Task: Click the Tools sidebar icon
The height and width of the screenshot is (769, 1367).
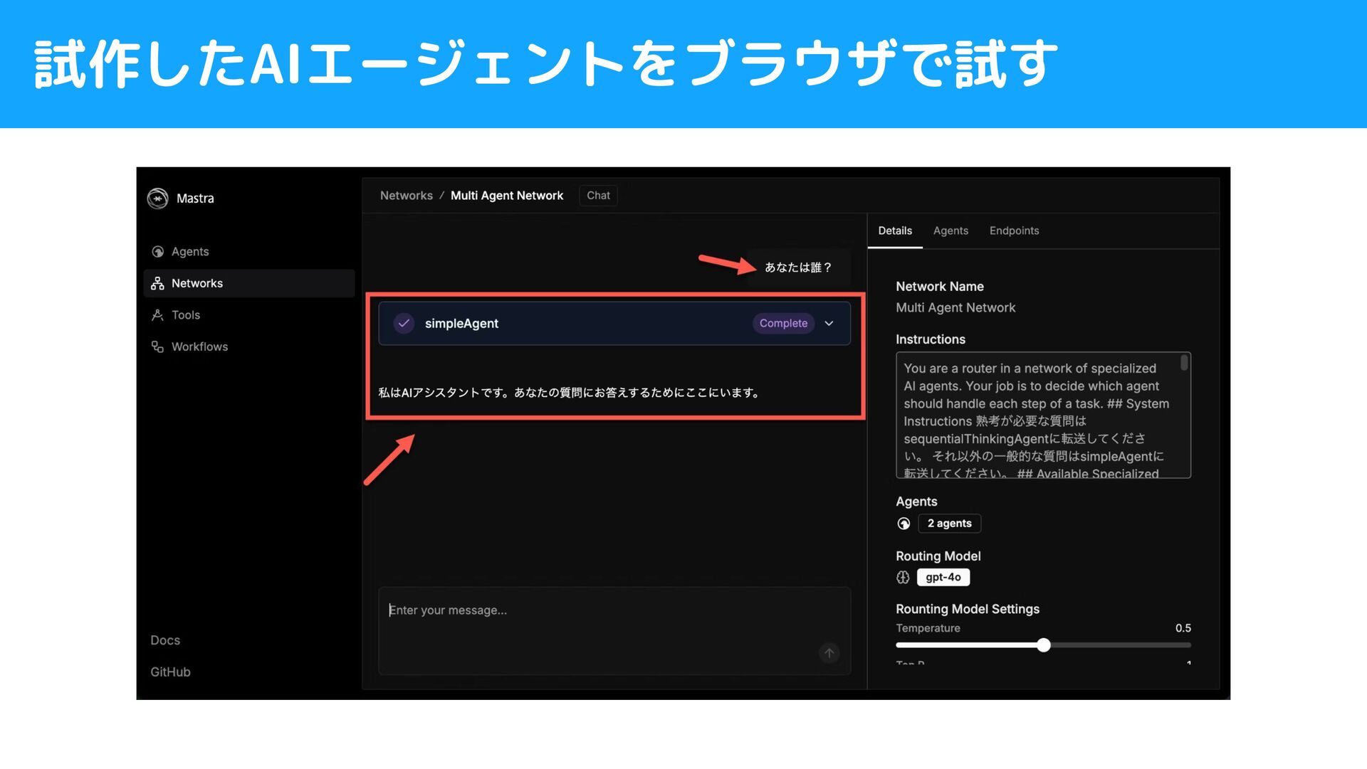Action: [158, 315]
